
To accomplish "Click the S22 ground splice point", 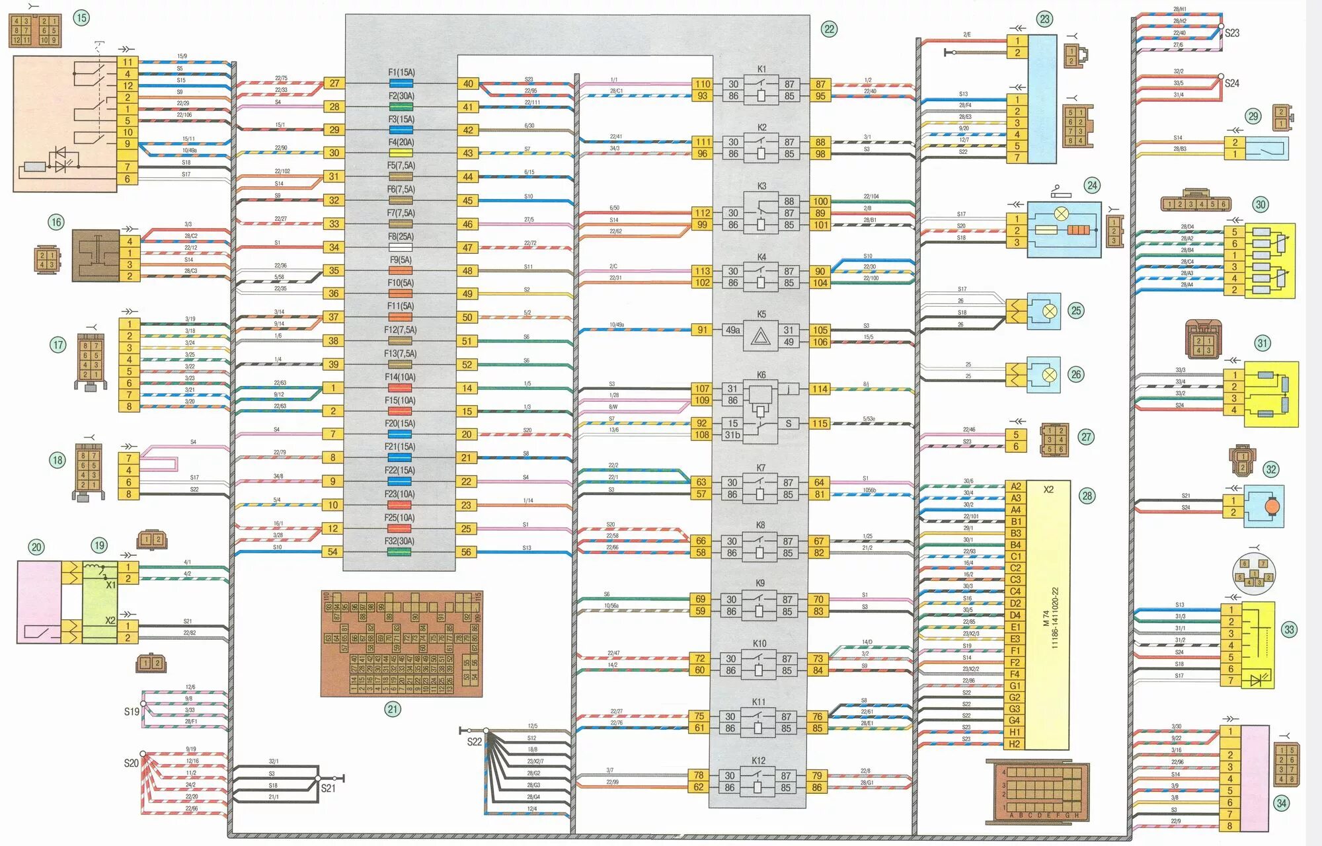I will click(x=486, y=731).
